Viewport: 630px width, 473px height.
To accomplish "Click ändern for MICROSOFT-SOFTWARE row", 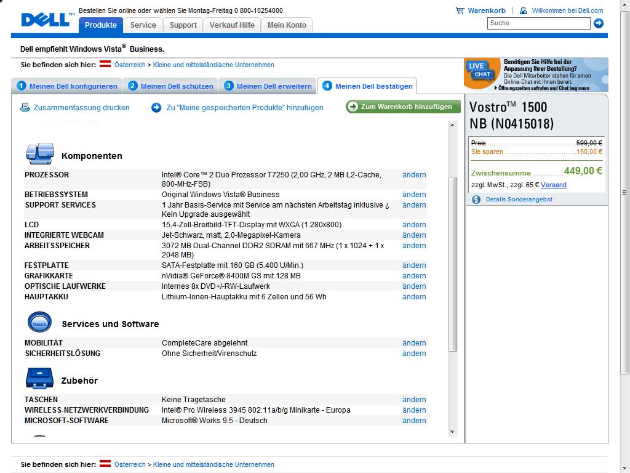I will pyautogui.click(x=414, y=420).
